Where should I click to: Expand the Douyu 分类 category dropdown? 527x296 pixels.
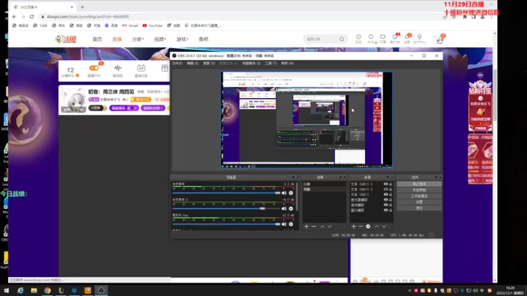138,39
